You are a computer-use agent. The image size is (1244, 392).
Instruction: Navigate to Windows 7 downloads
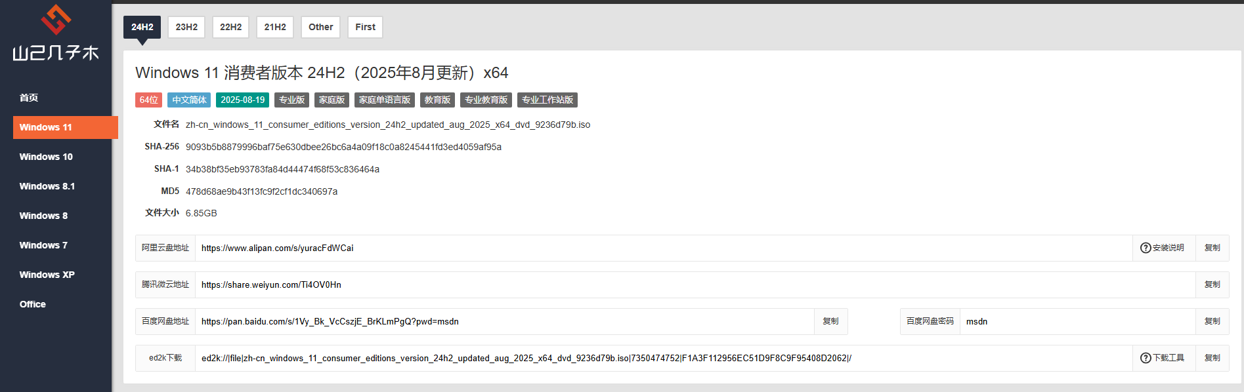click(x=43, y=245)
